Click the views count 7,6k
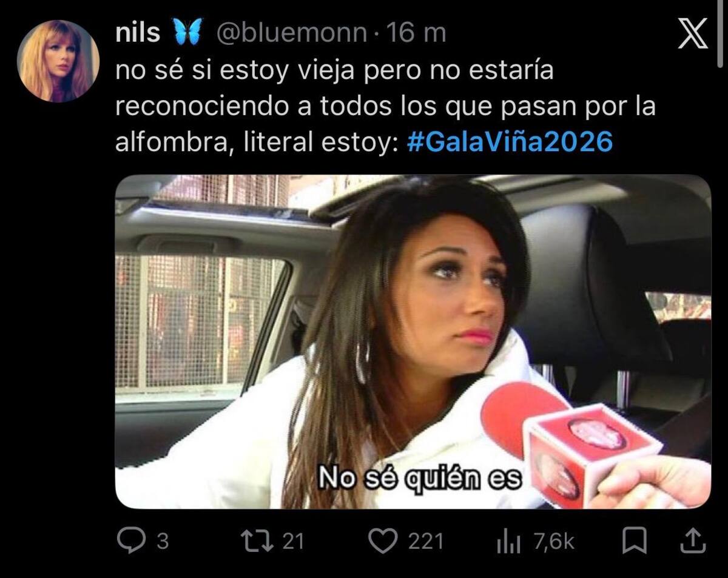Screen dimensions: 728x578 tap(554, 541)
